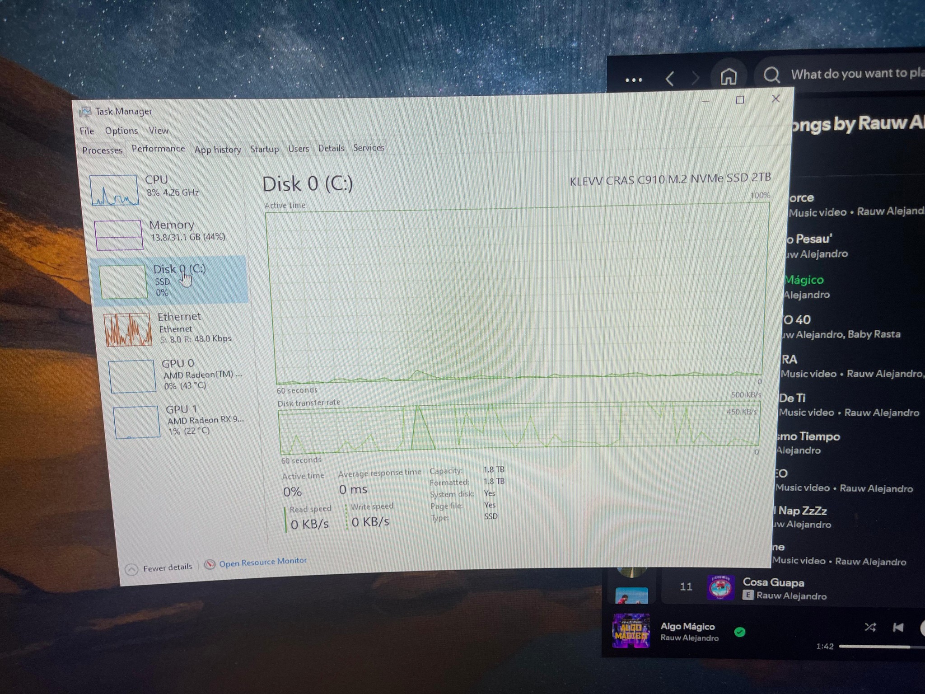This screenshot has height=694, width=925.
Task: Click Cosa Guapa album art thumbnail
Action: tap(720, 588)
